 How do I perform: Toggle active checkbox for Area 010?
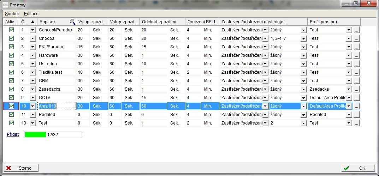(x=11, y=106)
